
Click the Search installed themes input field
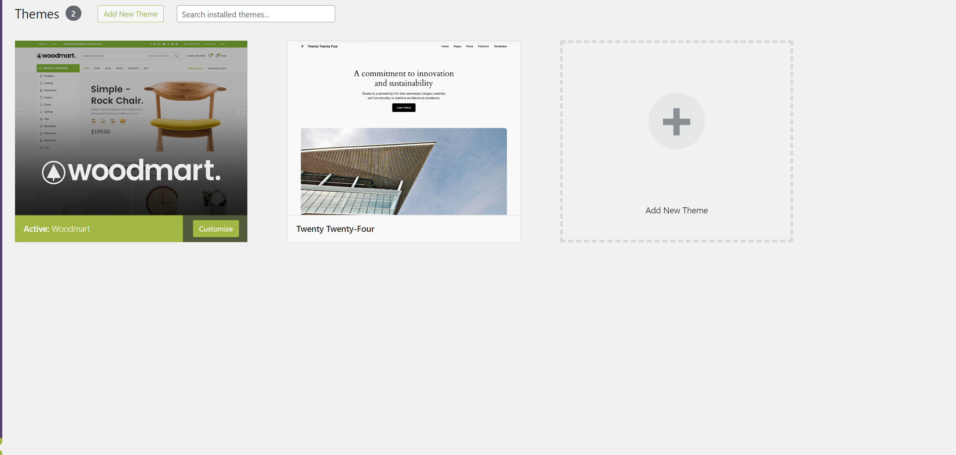point(256,14)
